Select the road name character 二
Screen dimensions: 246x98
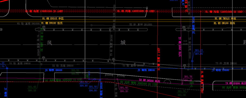pos(185,42)
